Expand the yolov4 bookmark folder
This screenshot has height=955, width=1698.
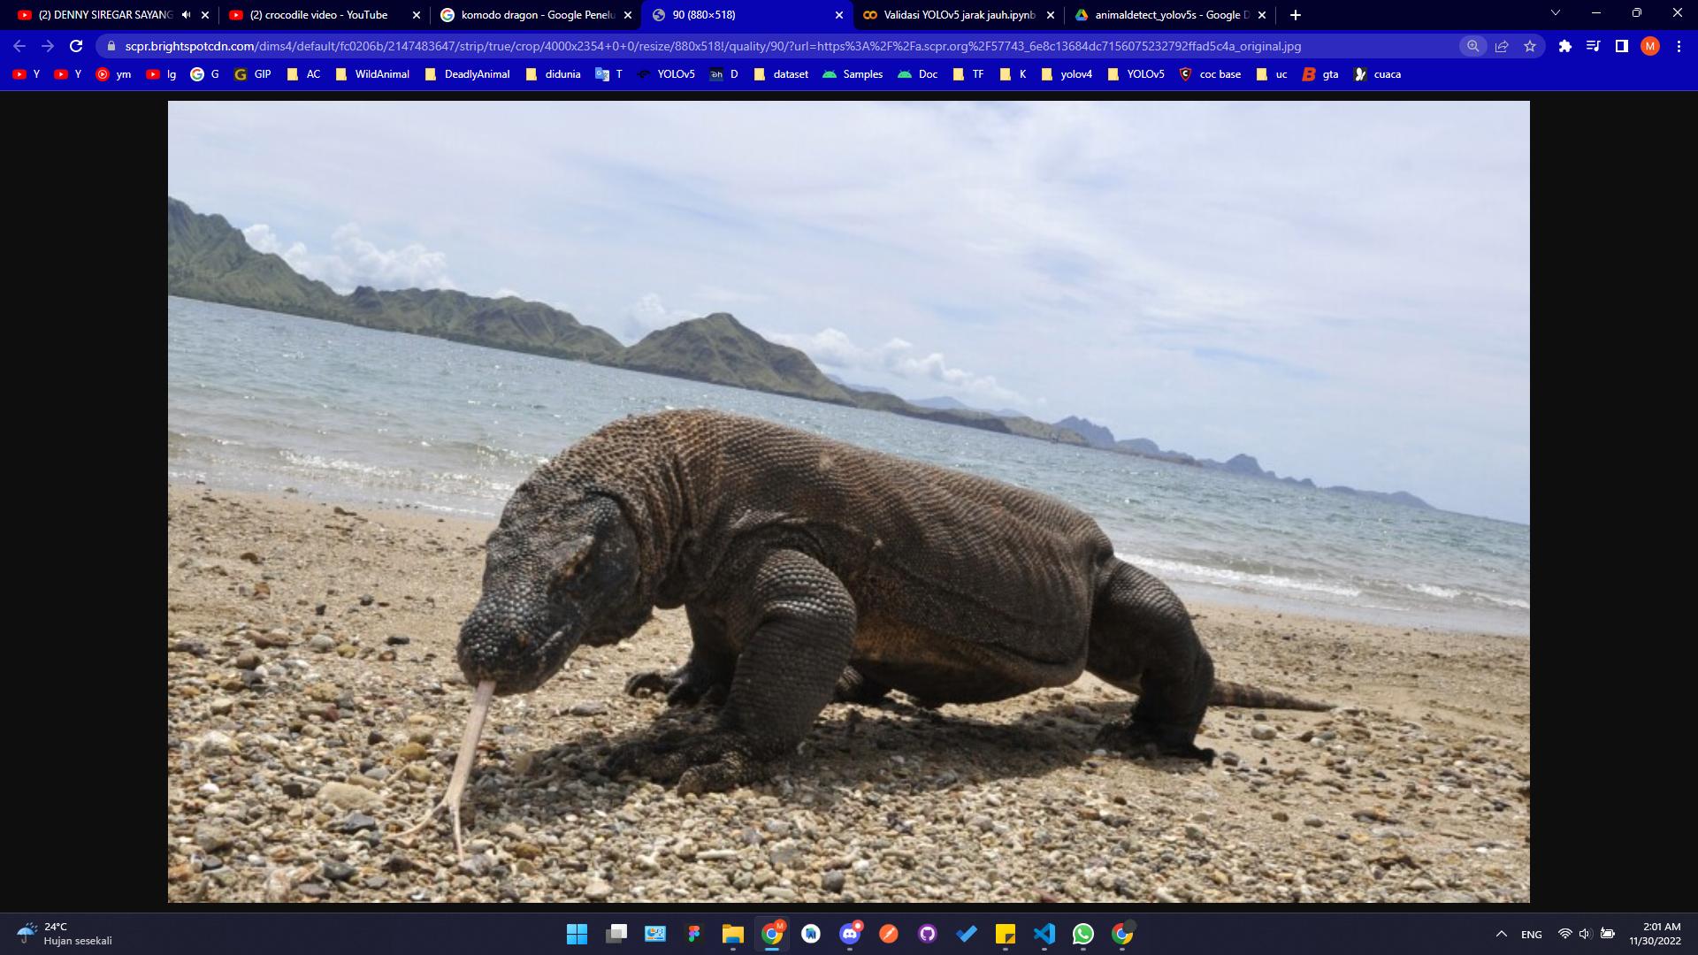[x=1067, y=74]
